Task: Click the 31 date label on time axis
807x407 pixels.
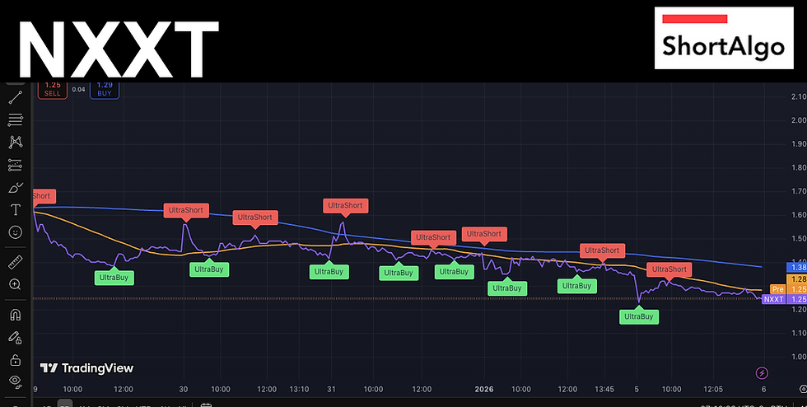Action: click(331, 389)
